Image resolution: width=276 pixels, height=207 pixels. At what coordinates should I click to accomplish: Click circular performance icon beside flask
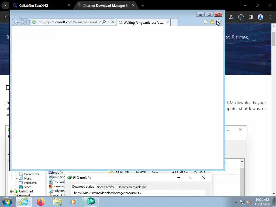tap(241, 17)
